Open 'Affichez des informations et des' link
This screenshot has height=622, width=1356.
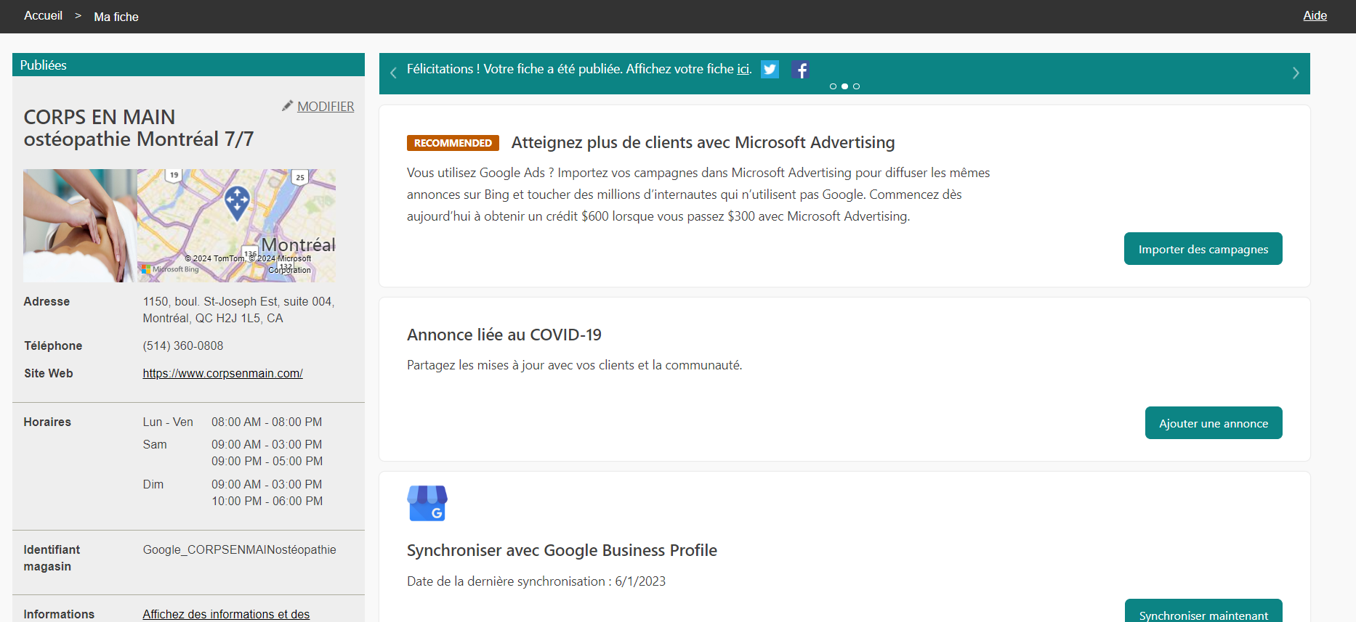click(226, 614)
